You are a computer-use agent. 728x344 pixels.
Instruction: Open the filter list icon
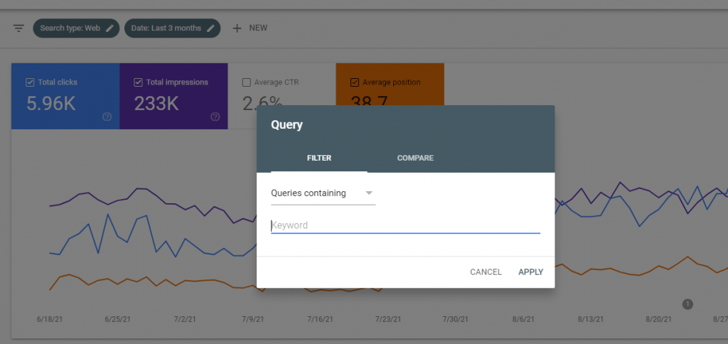click(x=18, y=28)
